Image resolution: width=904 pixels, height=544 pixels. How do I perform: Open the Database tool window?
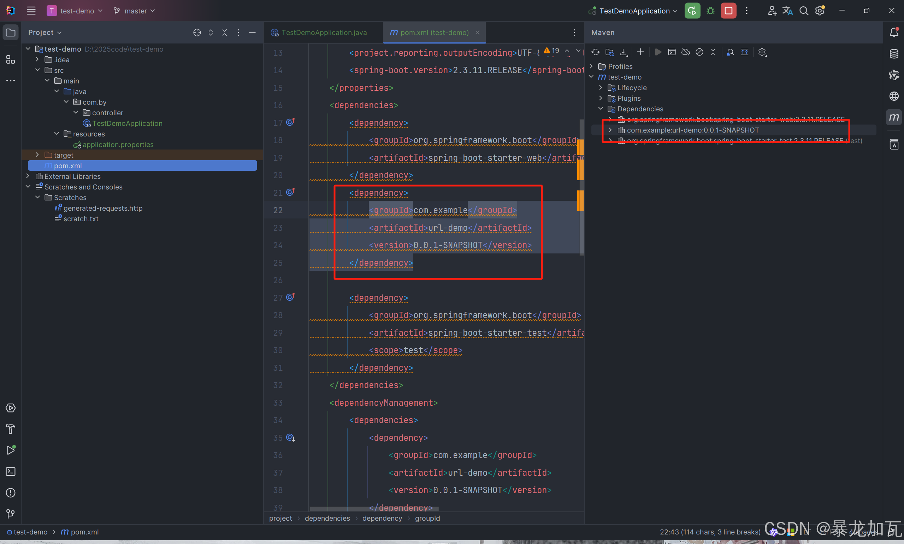coord(894,54)
